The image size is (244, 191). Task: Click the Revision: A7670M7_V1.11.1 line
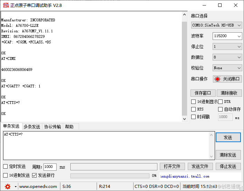click(x=27, y=31)
